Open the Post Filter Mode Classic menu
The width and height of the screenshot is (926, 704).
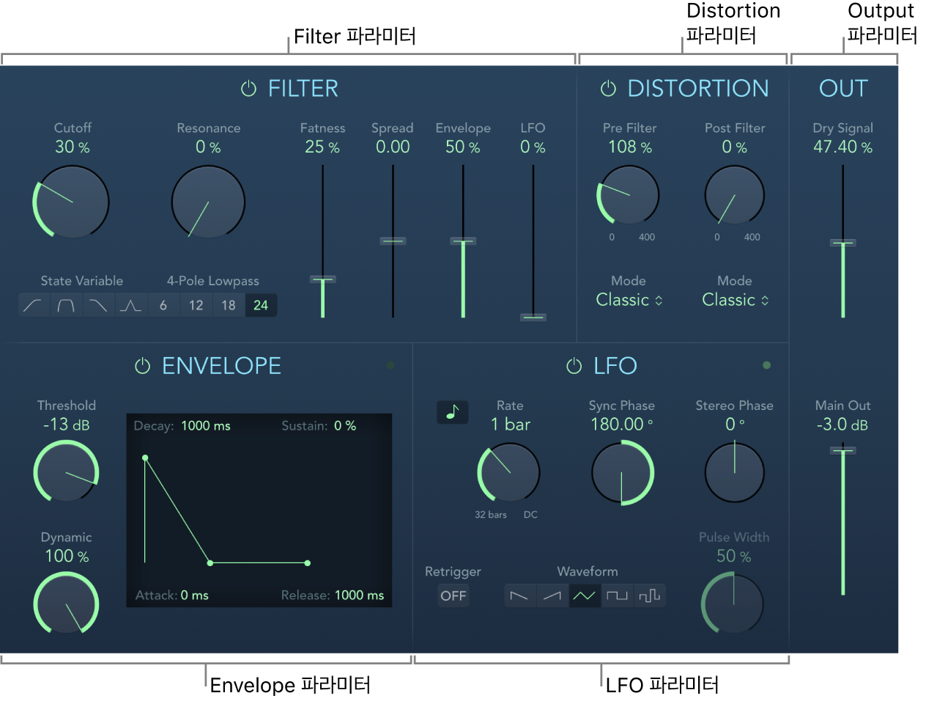[736, 300]
